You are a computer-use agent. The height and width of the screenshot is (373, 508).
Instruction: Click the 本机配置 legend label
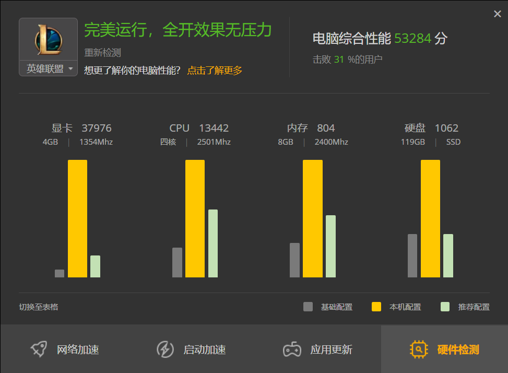click(x=405, y=307)
